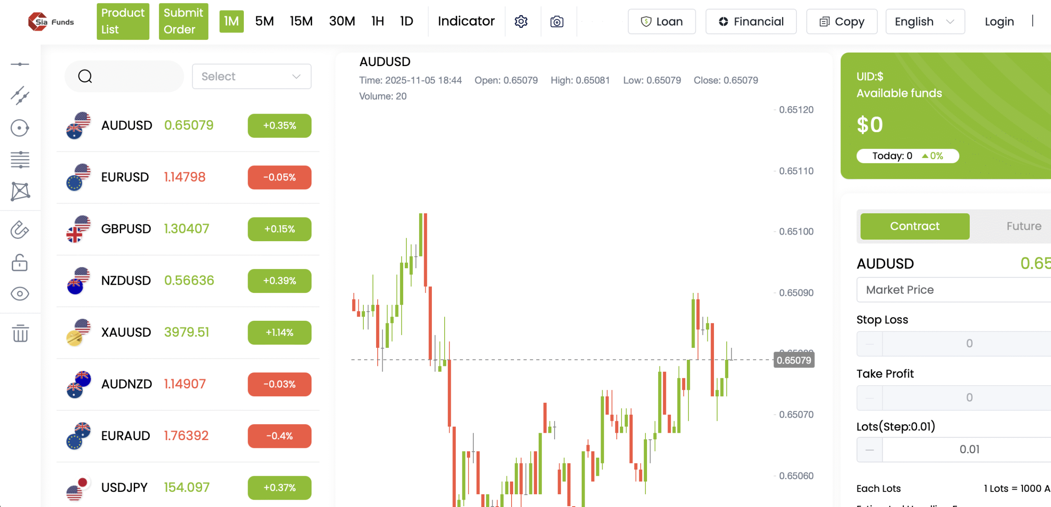This screenshot has height=507, width=1051.
Task: Delete all drawings with trash icon
Action: (x=20, y=333)
